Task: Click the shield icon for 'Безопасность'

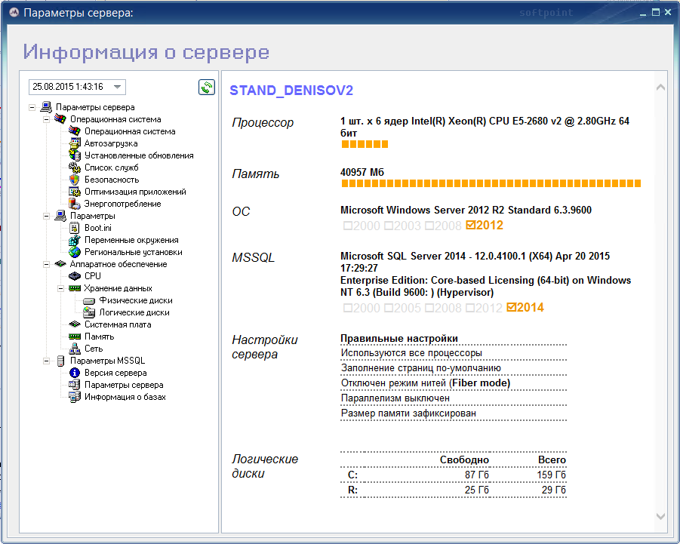Action: tap(75, 180)
